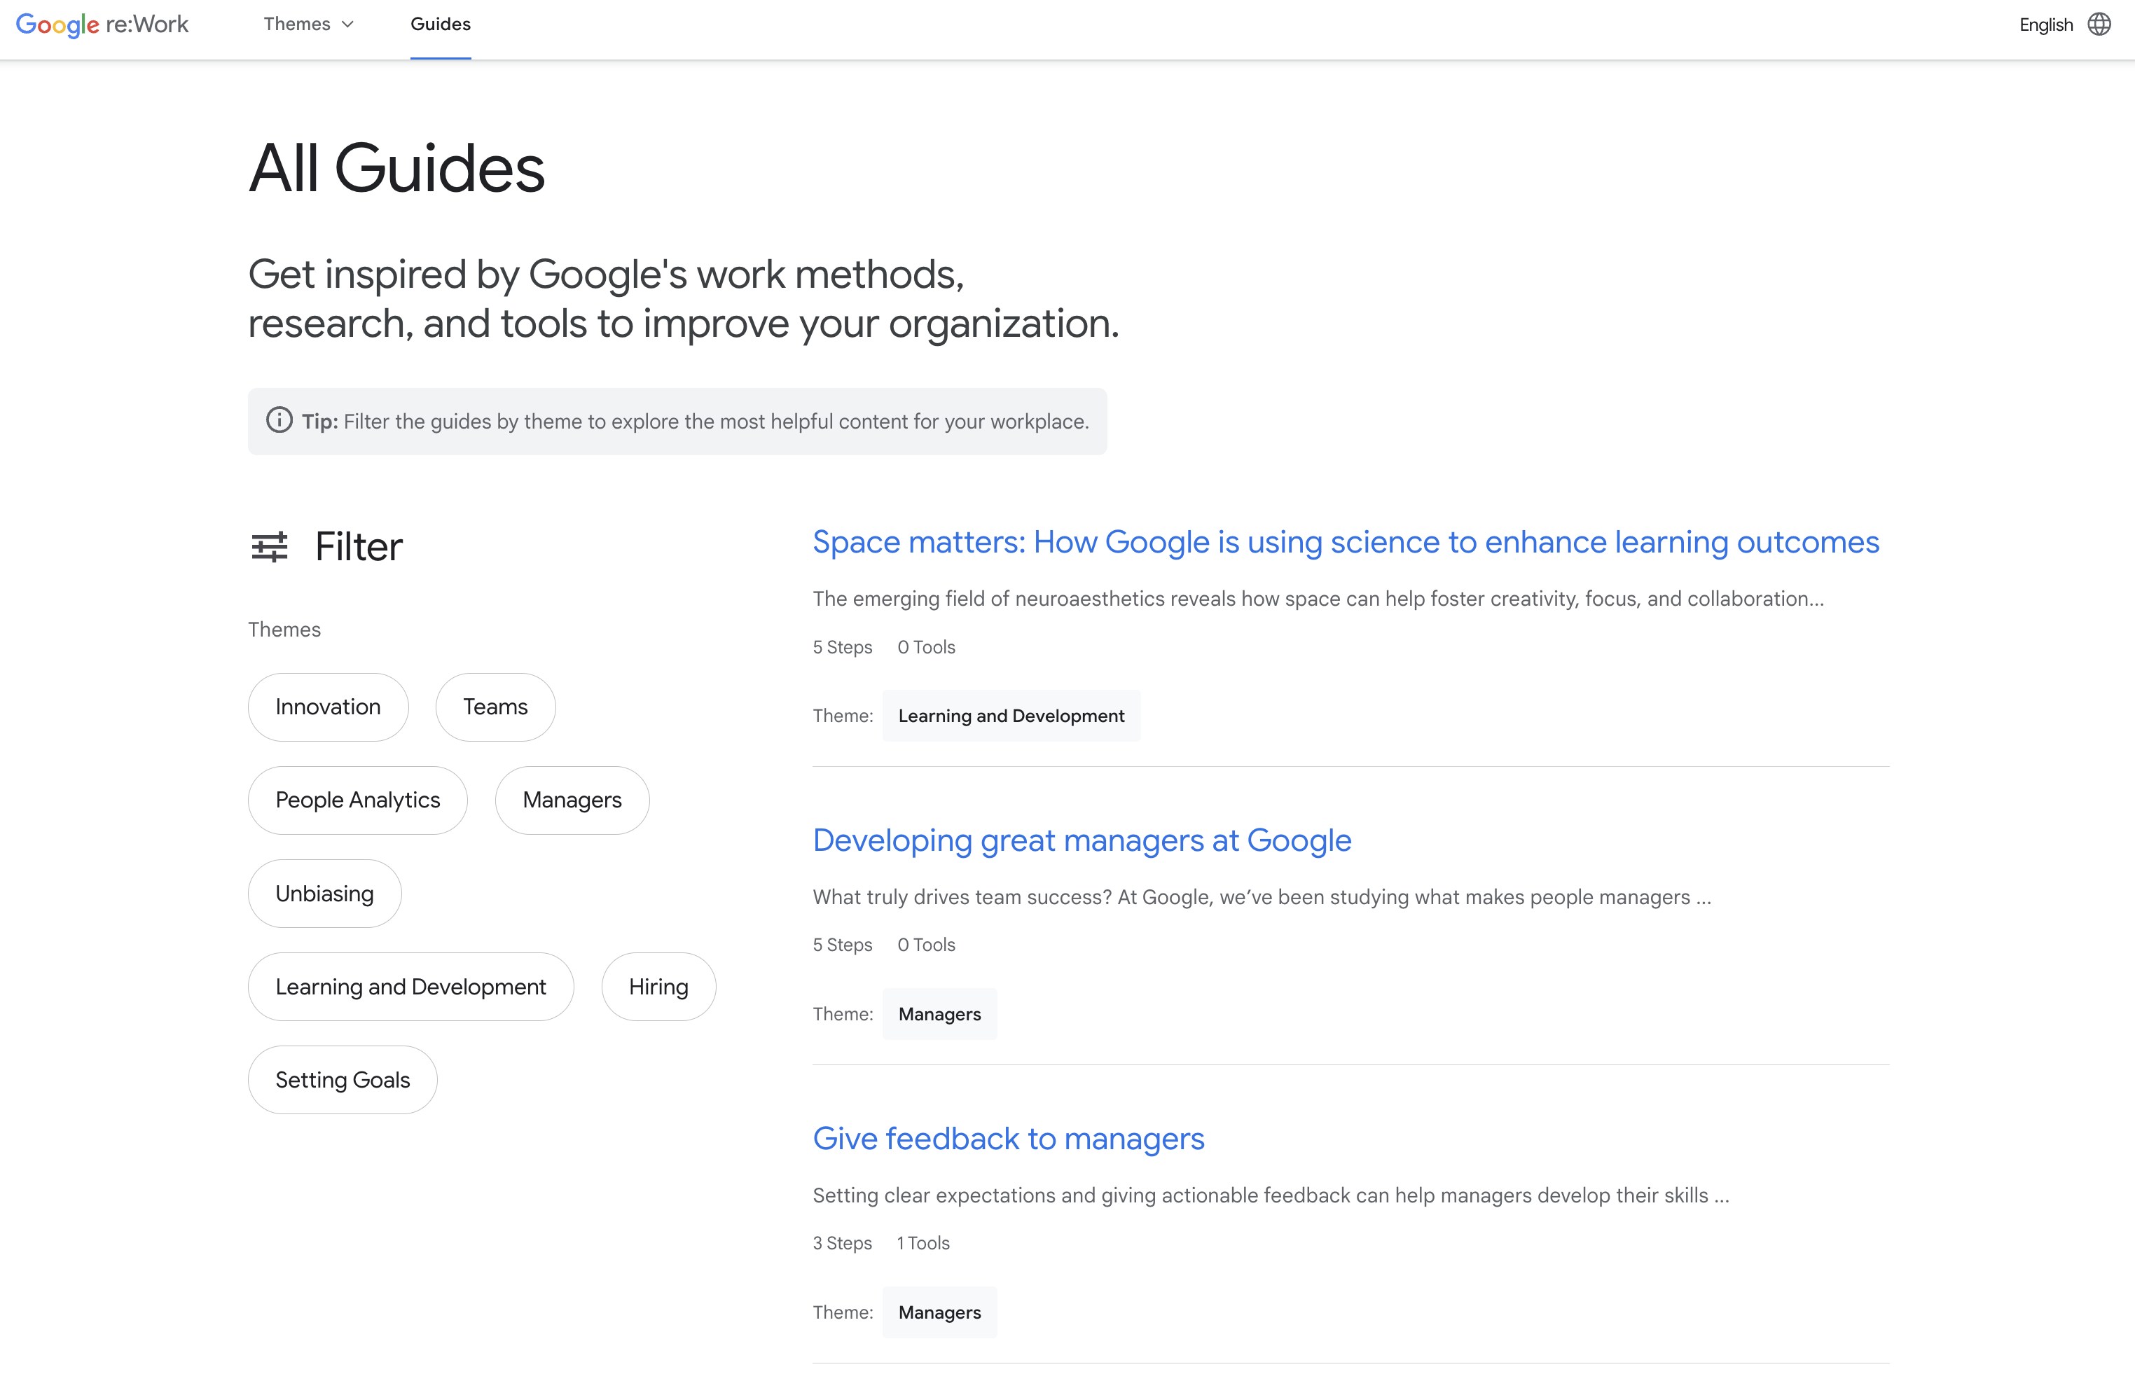Click Managers tag under Give feedback to managers
This screenshot has width=2135, height=1388.
[939, 1312]
